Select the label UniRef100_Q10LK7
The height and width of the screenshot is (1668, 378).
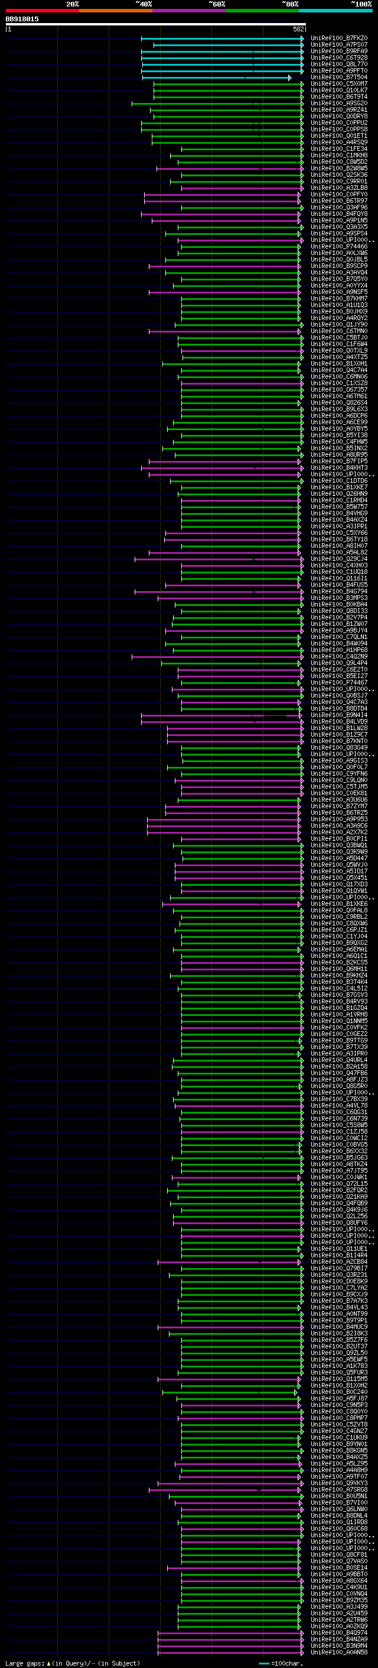pyautogui.click(x=338, y=90)
